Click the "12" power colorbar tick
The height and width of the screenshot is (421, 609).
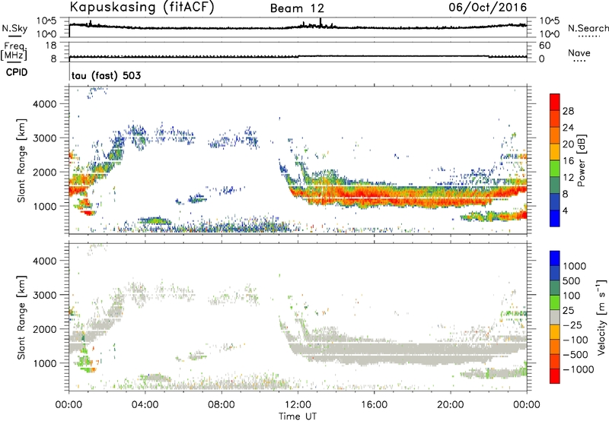[568, 178]
